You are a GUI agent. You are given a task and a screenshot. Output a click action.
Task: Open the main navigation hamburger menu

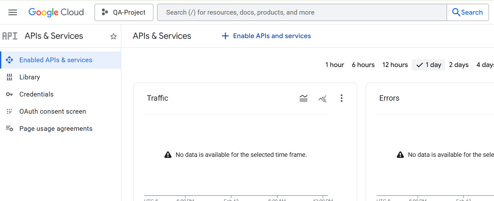(x=13, y=12)
